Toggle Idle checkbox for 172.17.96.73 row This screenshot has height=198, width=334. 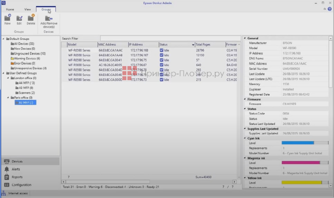point(161,80)
